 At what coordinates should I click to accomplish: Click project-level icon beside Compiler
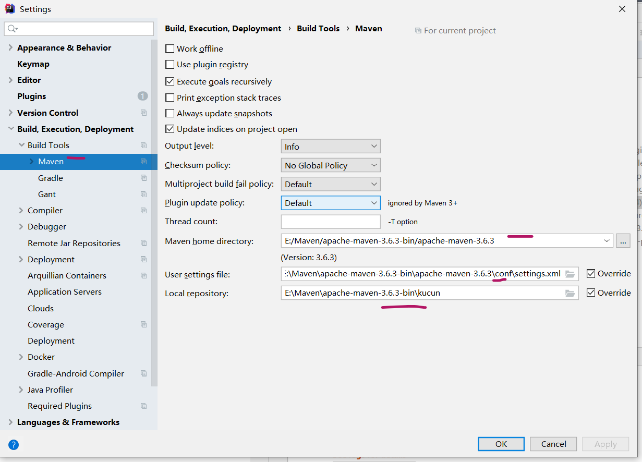point(143,210)
